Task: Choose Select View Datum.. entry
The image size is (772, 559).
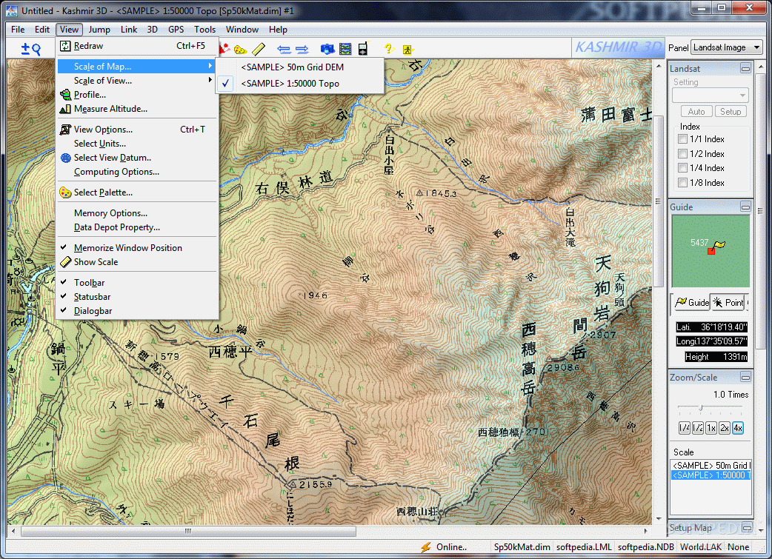Action: [x=138, y=158]
